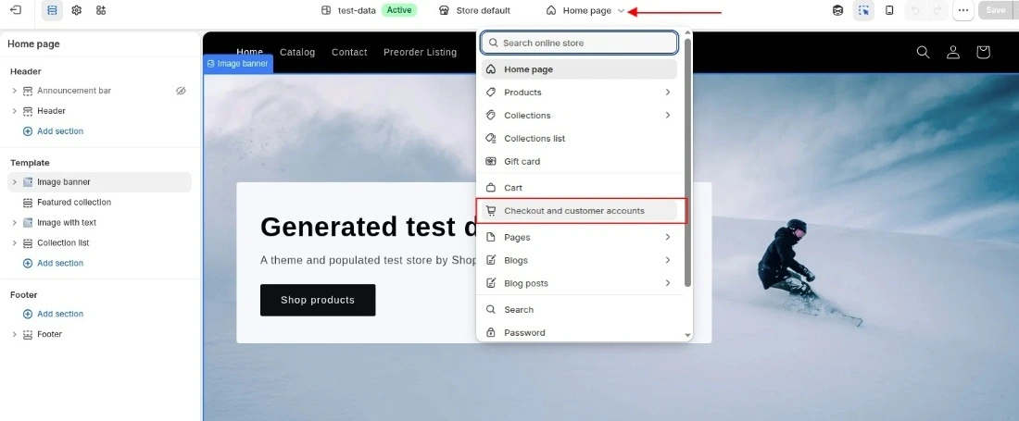Select Products in the template list
Screen dimensions: 1019x421
coord(579,93)
